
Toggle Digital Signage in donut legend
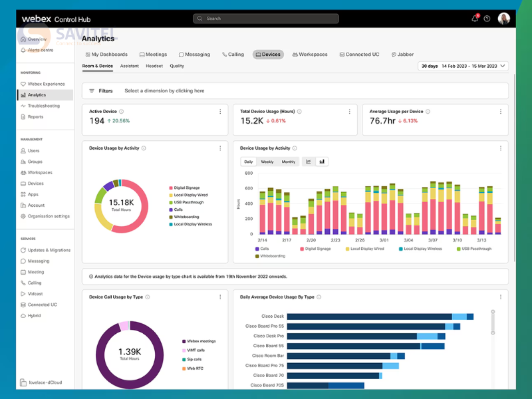coord(185,188)
